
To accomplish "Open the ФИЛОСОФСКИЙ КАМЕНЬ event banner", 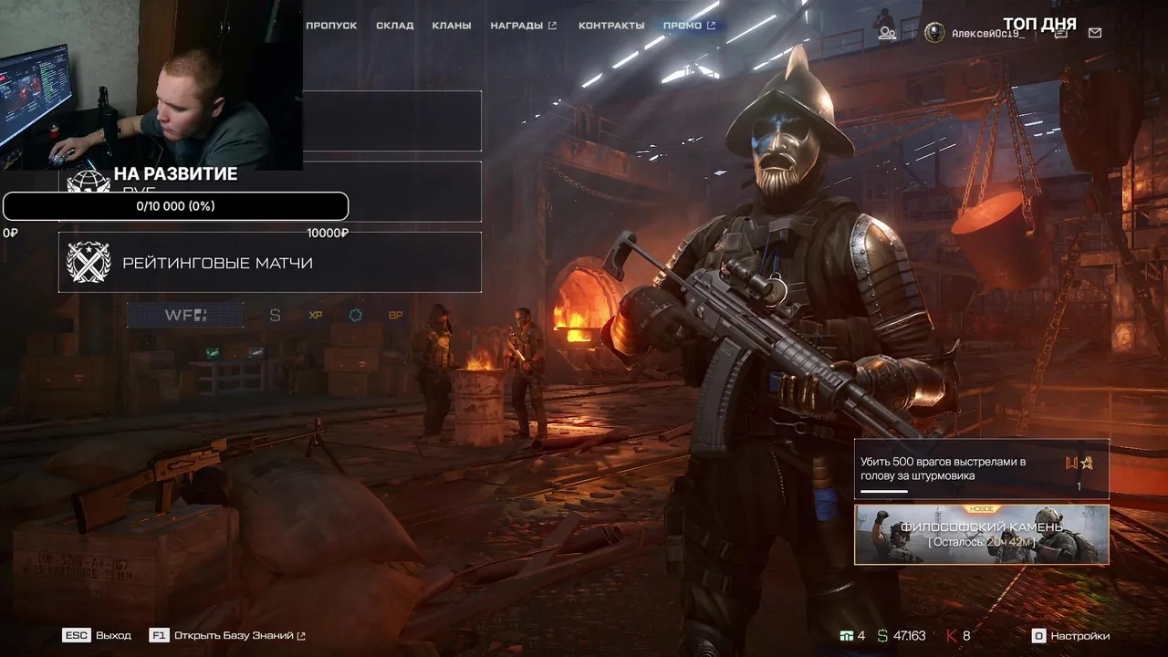I will coord(982,535).
